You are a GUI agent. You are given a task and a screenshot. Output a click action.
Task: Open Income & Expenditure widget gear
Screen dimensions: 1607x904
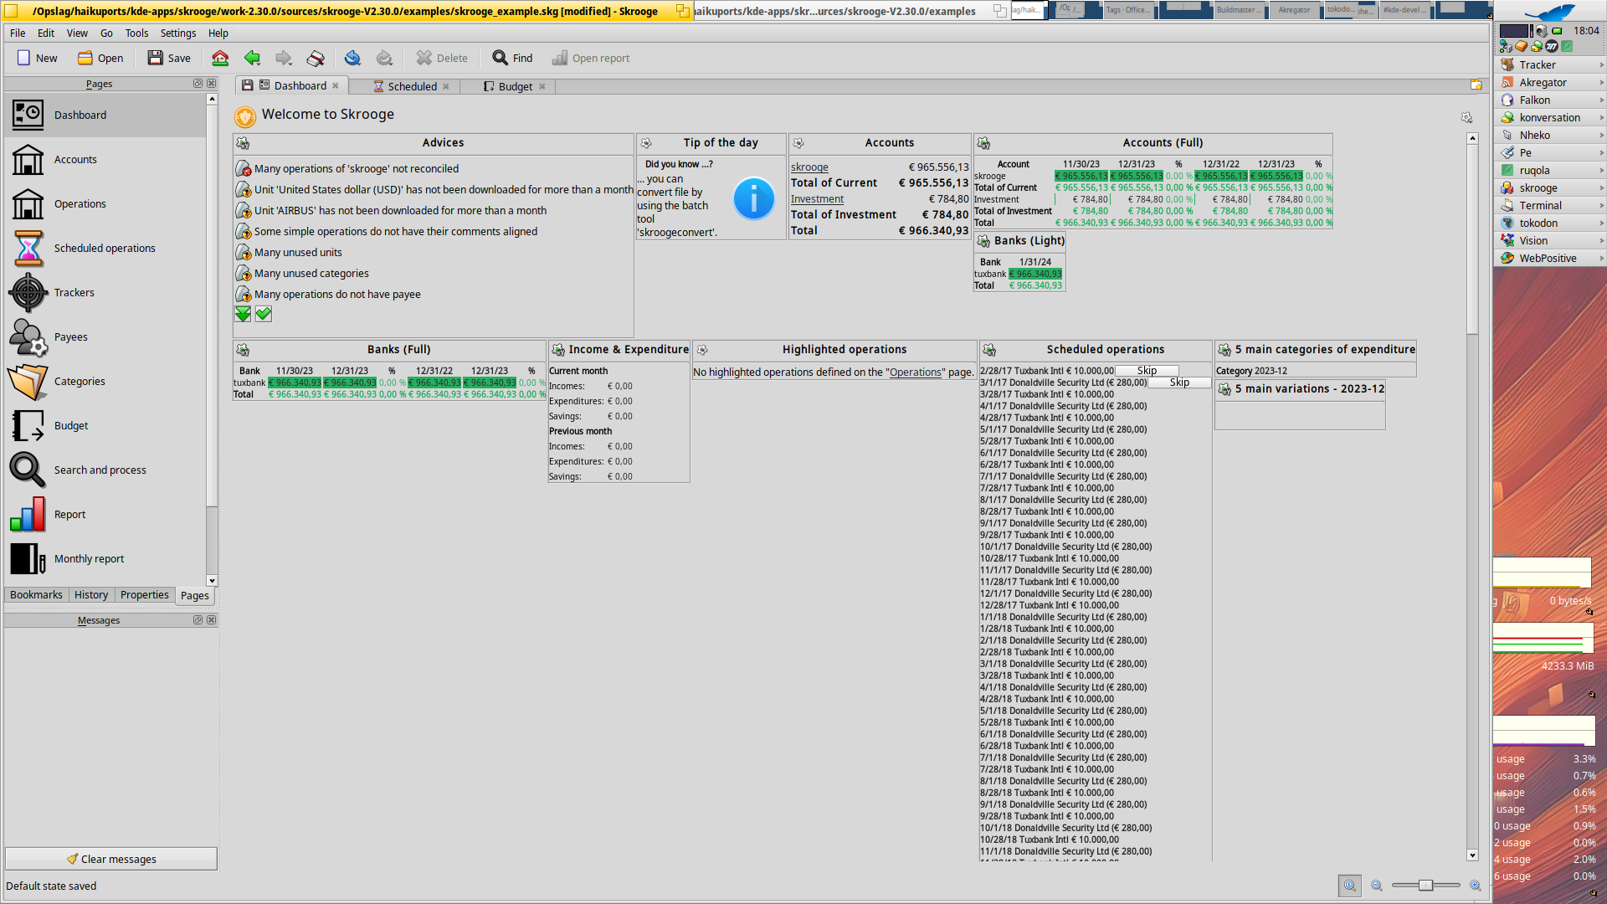[x=558, y=350]
